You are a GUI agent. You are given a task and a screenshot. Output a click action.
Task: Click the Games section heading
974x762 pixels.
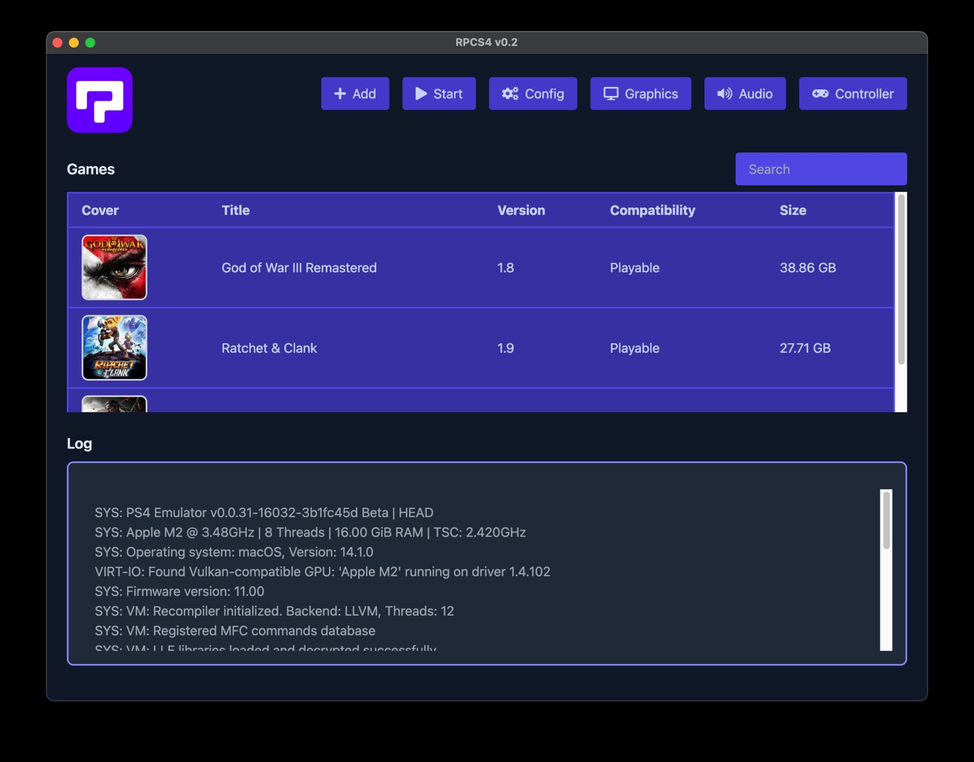point(90,169)
